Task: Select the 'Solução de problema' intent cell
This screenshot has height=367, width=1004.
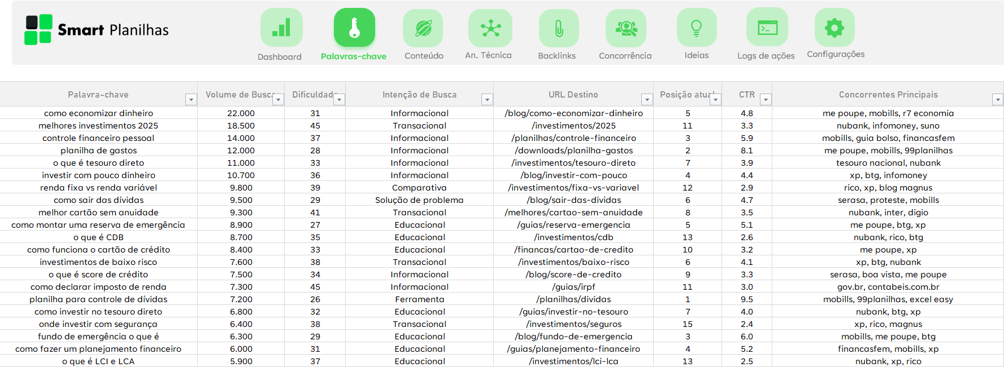Action: coord(419,200)
